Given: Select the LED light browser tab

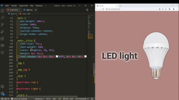Looking at the screenshot, I should [x=107, y=6].
